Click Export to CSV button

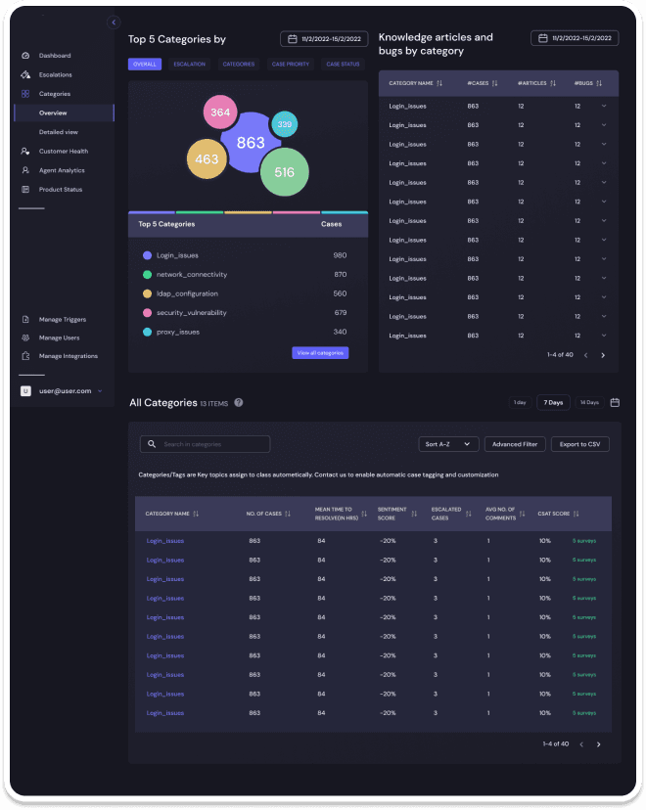tap(579, 444)
